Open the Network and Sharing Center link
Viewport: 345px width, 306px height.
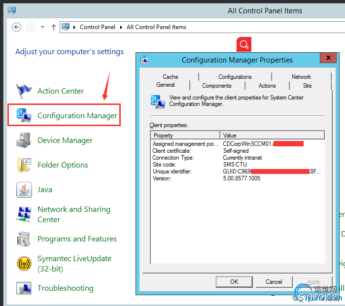coord(74,214)
